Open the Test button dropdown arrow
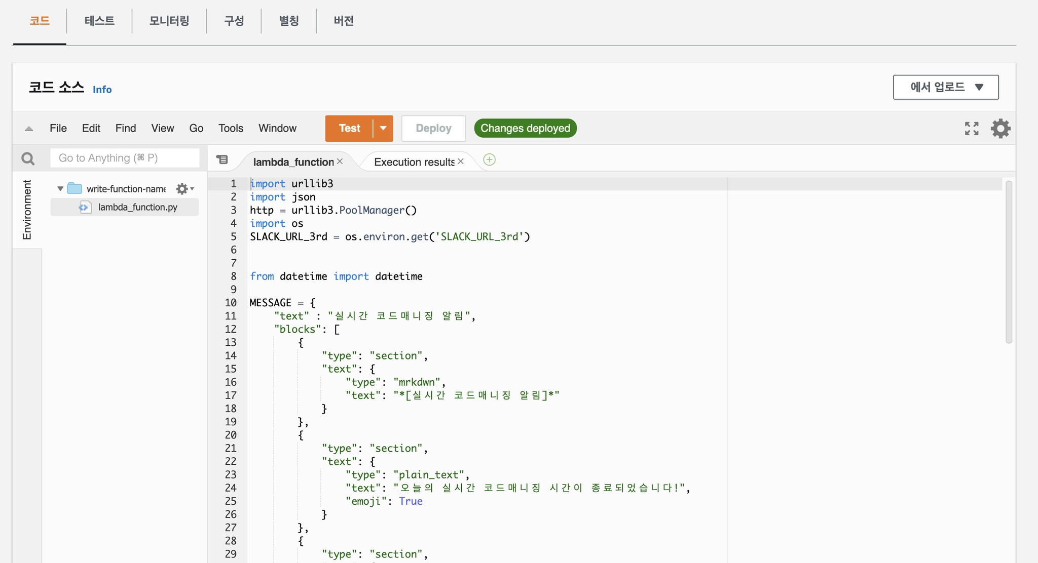1038x563 pixels. [383, 129]
